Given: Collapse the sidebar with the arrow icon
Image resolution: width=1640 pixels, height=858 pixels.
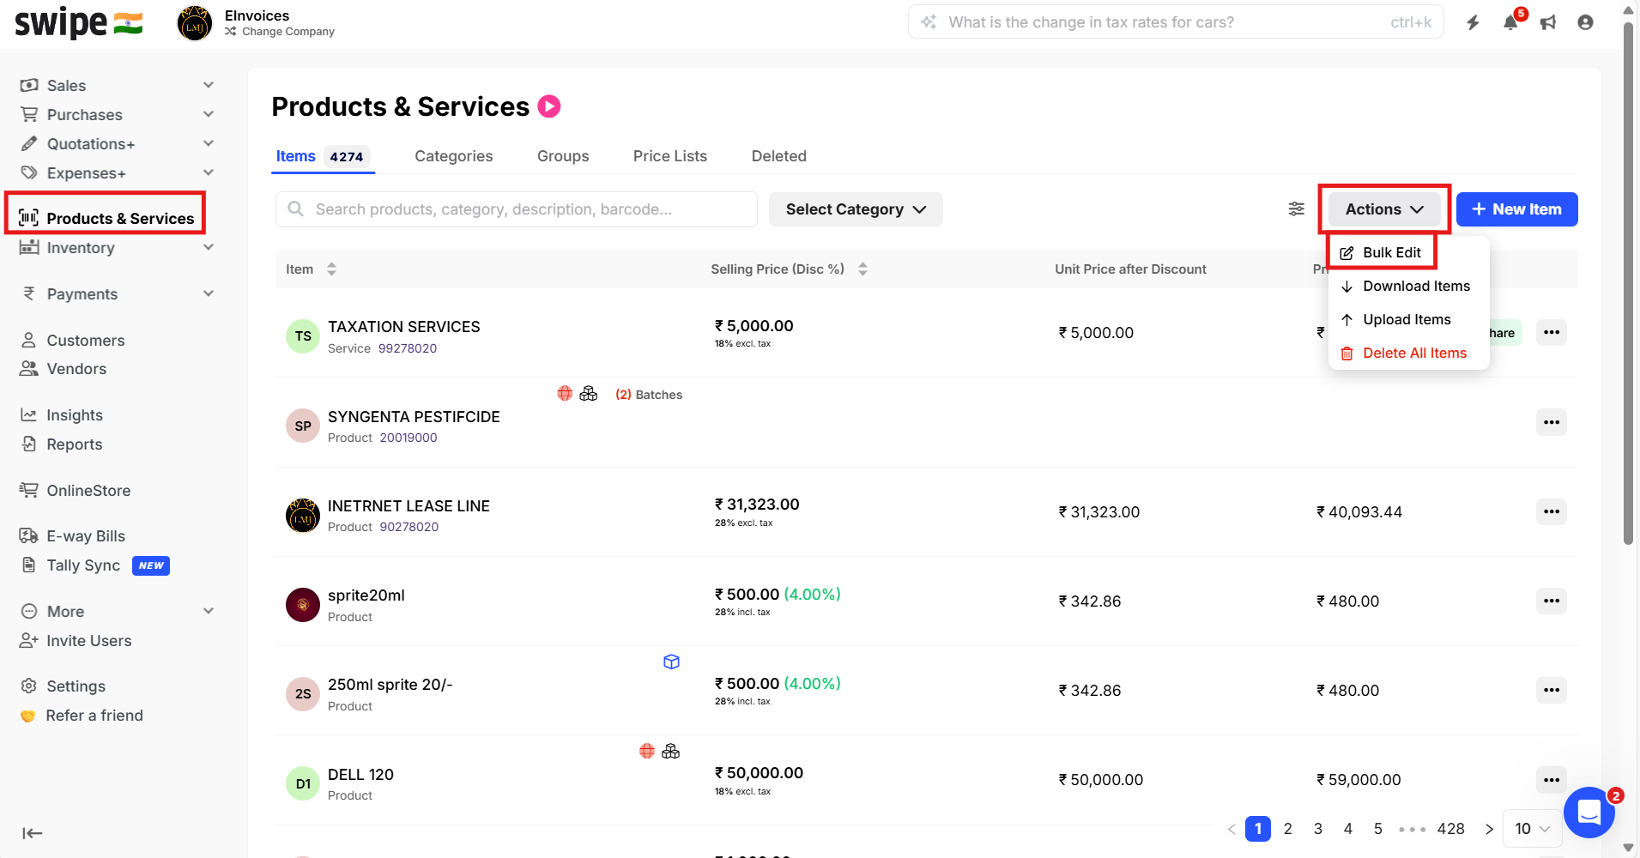Looking at the screenshot, I should 33,833.
